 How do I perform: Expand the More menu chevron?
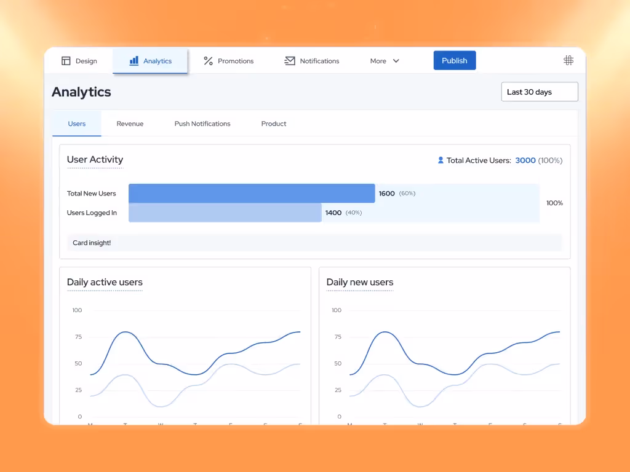396,61
